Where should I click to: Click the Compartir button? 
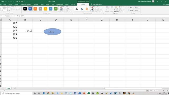point(166,4)
